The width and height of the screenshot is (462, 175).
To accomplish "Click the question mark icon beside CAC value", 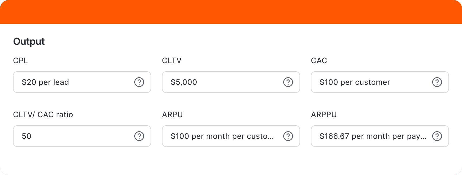I will pos(437,82).
